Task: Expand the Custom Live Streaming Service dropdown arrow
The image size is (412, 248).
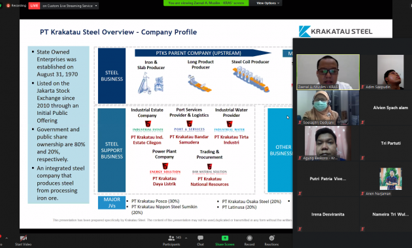Action: pyautogui.click(x=96, y=5)
